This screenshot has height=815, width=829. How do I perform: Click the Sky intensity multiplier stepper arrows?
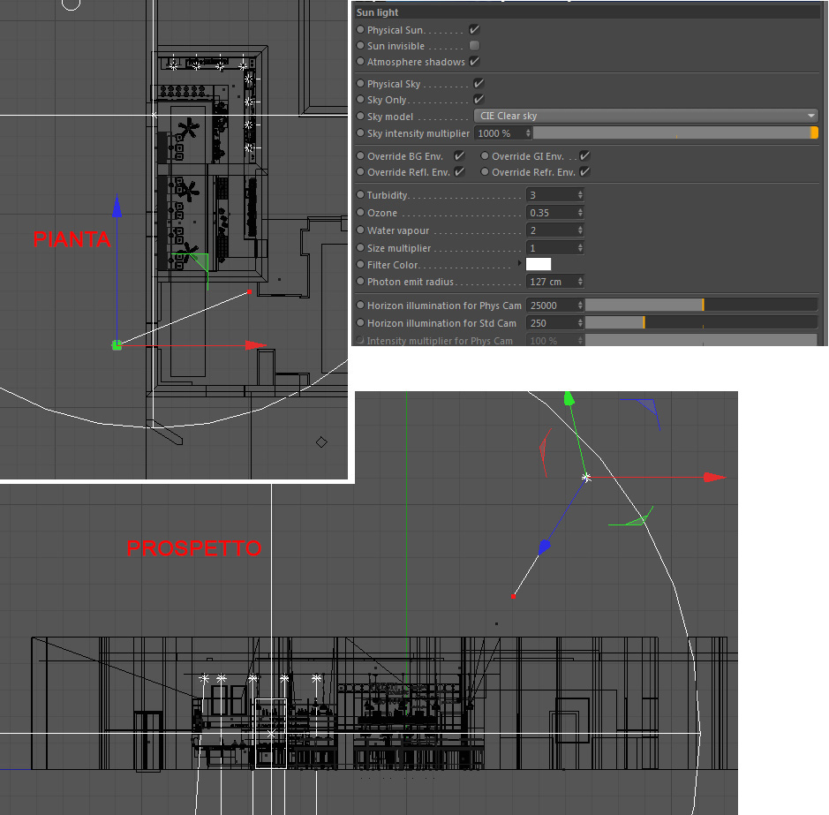[528, 133]
